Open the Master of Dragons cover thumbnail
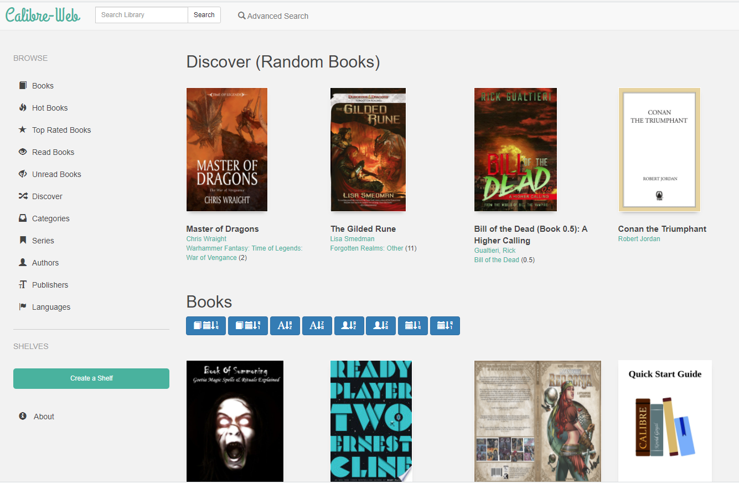The image size is (739, 484). (227, 149)
